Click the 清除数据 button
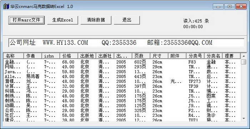Image resolution: width=250 pixels, height=129 pixels. (x=96, y=20)
